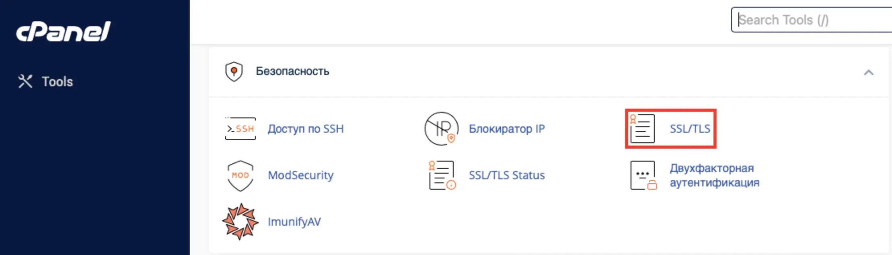Screen dimensions: 892x255
Task: Click the two-factor authentication padlock icon
Action: (643, 175)
